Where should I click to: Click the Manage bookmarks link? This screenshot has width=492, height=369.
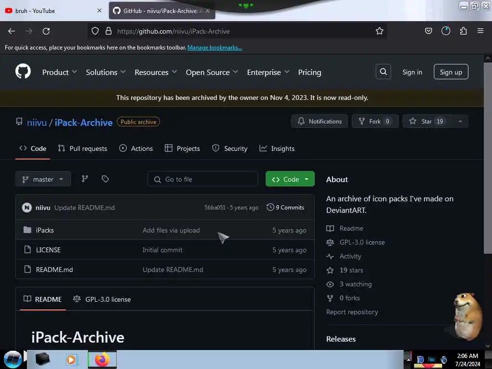tap(215, 48)
